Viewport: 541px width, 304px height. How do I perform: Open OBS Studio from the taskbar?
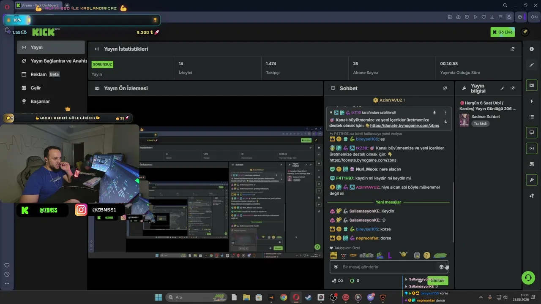[333, 297]
